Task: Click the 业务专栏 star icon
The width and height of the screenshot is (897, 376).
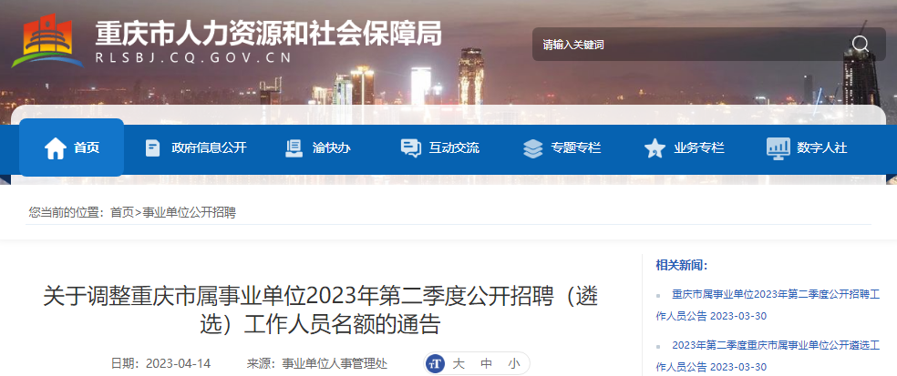Action: click(x=655, y=148)
